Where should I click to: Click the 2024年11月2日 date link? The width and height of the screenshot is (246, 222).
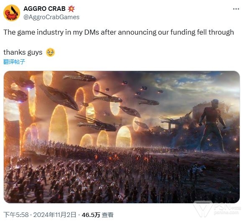pos(54,214)
